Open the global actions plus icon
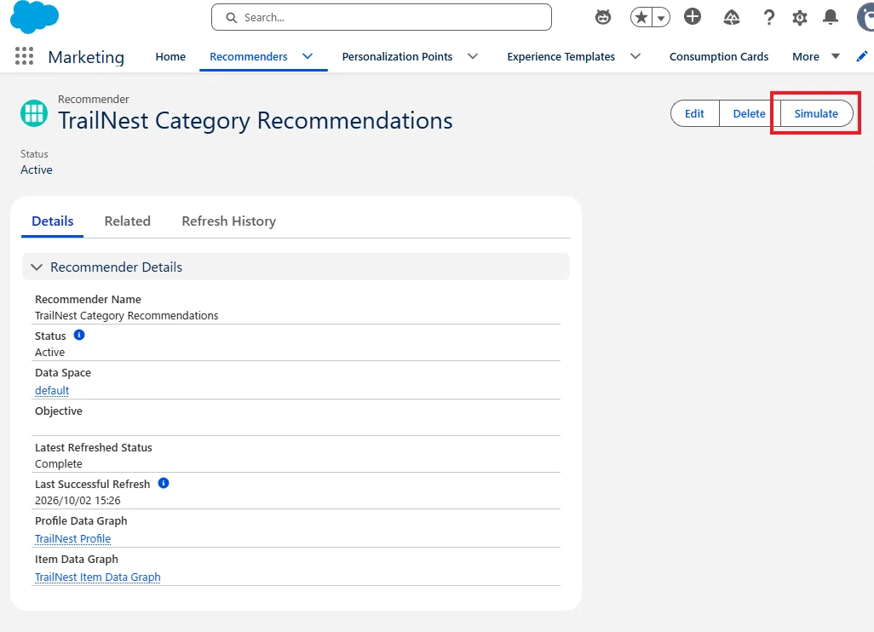 pos(693,17)
